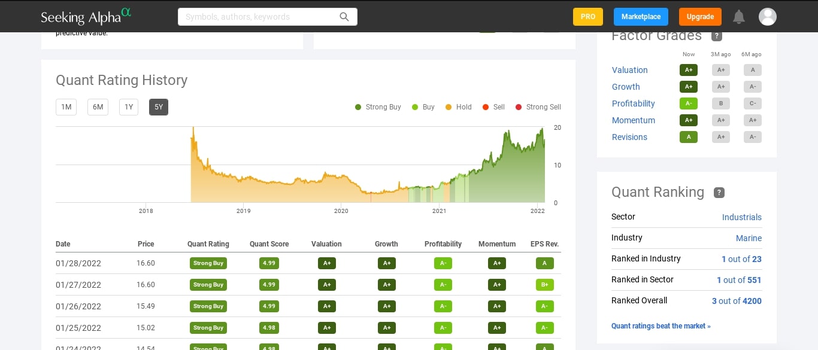The width and height of the screenshot is (818, 350).
Task: Click the Upgrade button
Action: pyautogui.click(x=700, y=17)
